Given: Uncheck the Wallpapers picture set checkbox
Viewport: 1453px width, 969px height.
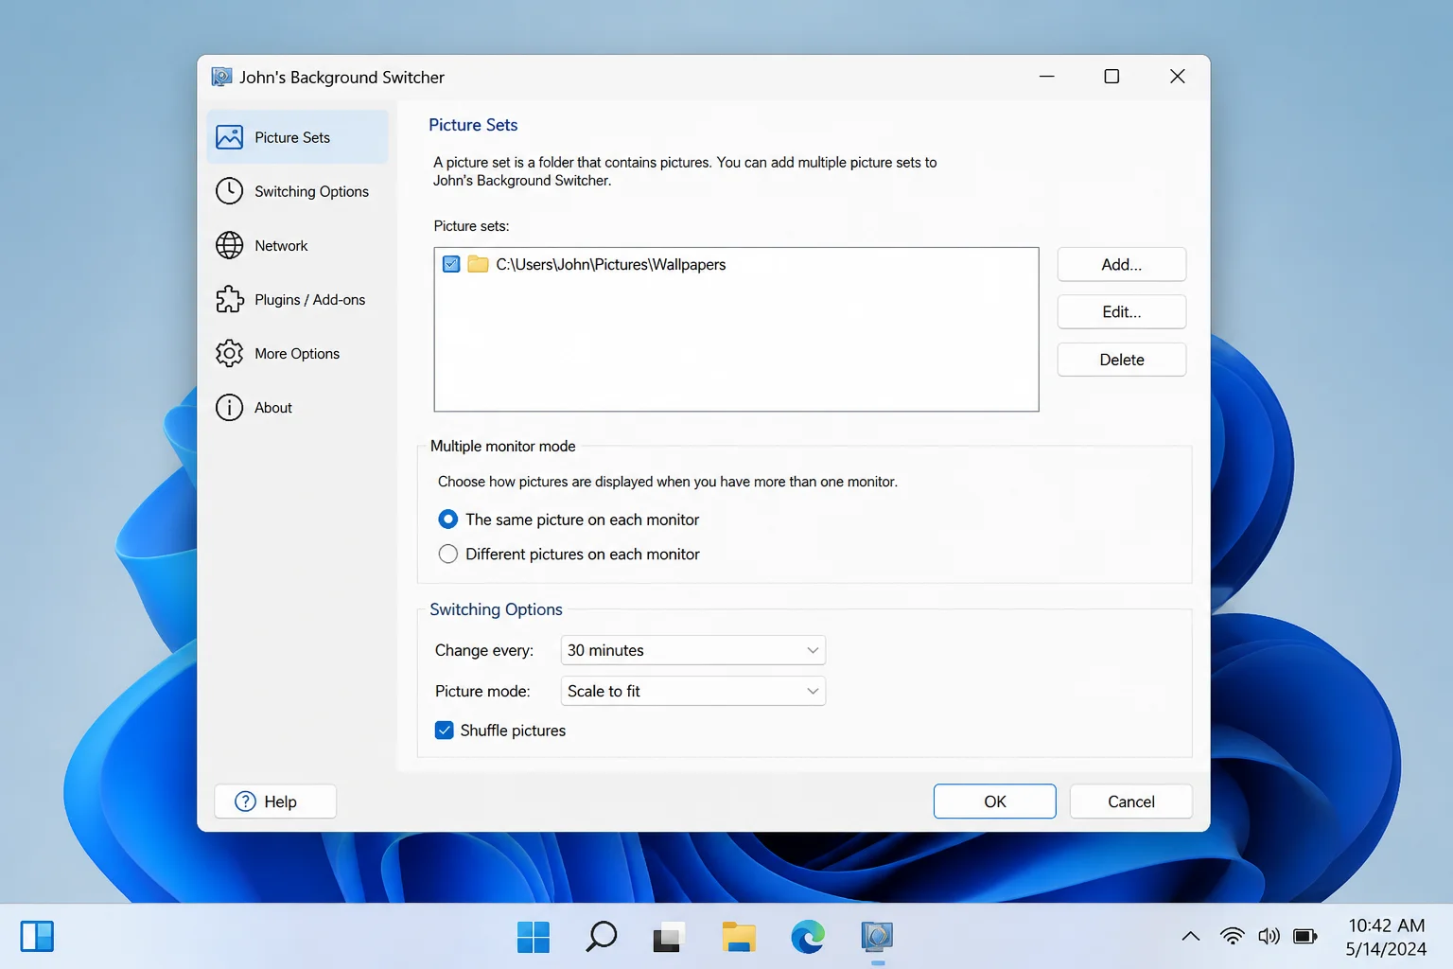Looking at the screenshot, I should point(451,264).
